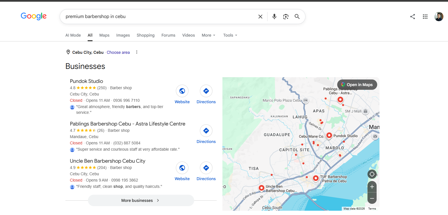Click the camera icon at the map's right edge
This screenshot has width=448, height=215.
[375, 136]
